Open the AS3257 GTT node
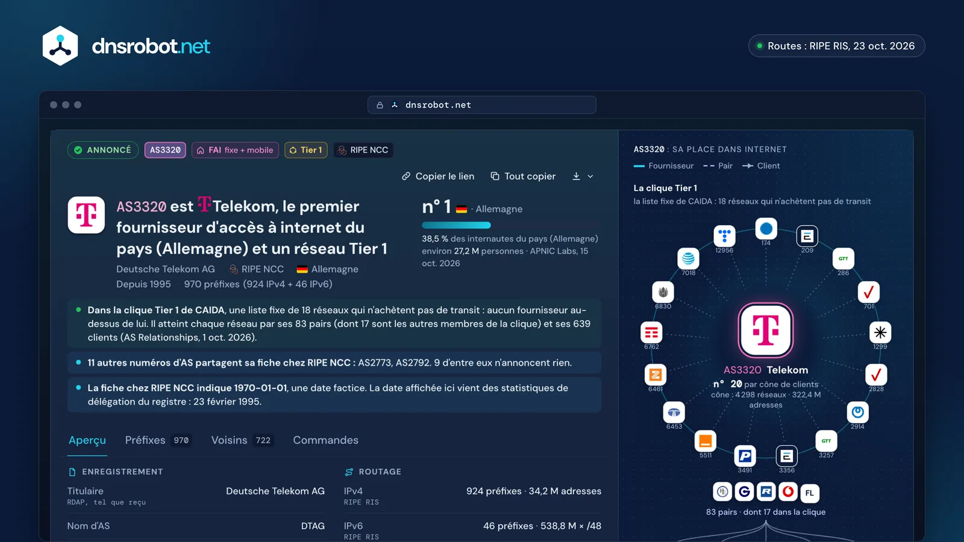Screen dimensions: 964x542 pyautogui.click(x=827, y=441)
